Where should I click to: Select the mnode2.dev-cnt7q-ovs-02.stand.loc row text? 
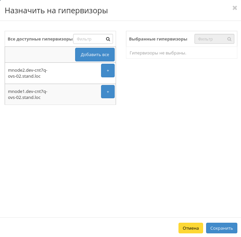(28, 73)
